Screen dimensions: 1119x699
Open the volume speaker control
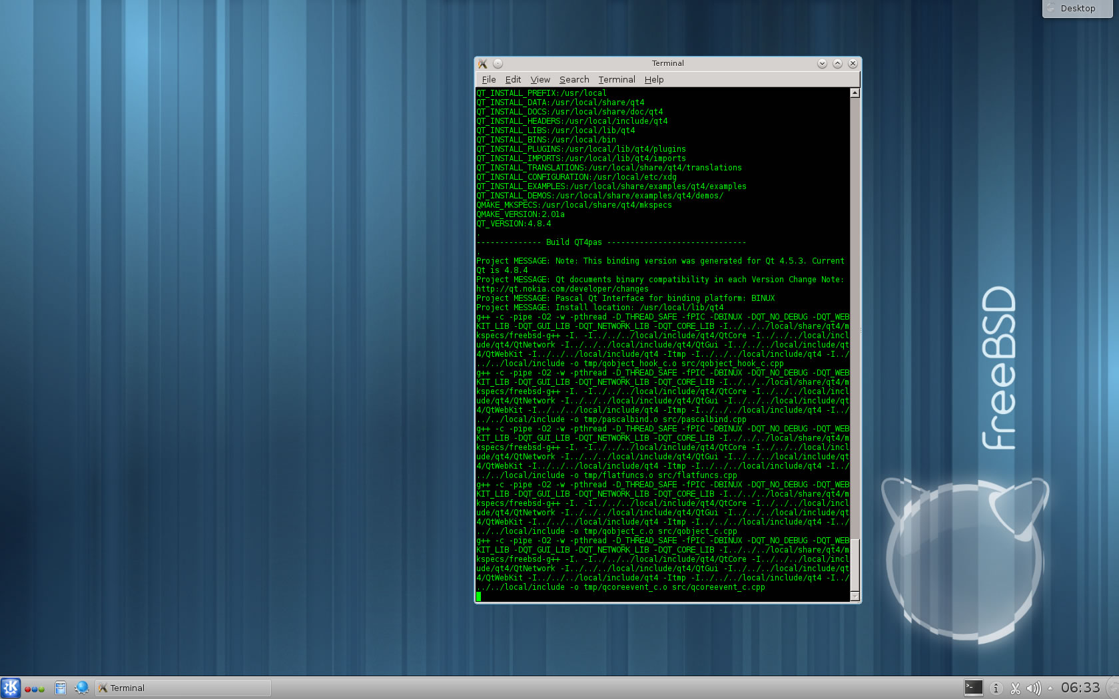tap(1034, 688)
